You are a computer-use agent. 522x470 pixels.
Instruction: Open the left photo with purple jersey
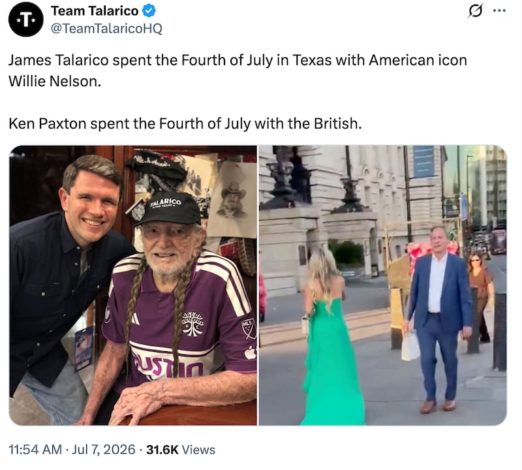click(133, 285)
